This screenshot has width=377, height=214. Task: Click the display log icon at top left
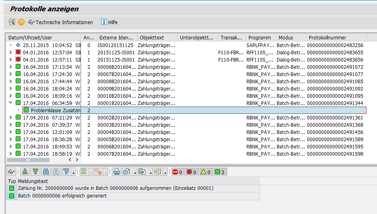click(12, 22)
